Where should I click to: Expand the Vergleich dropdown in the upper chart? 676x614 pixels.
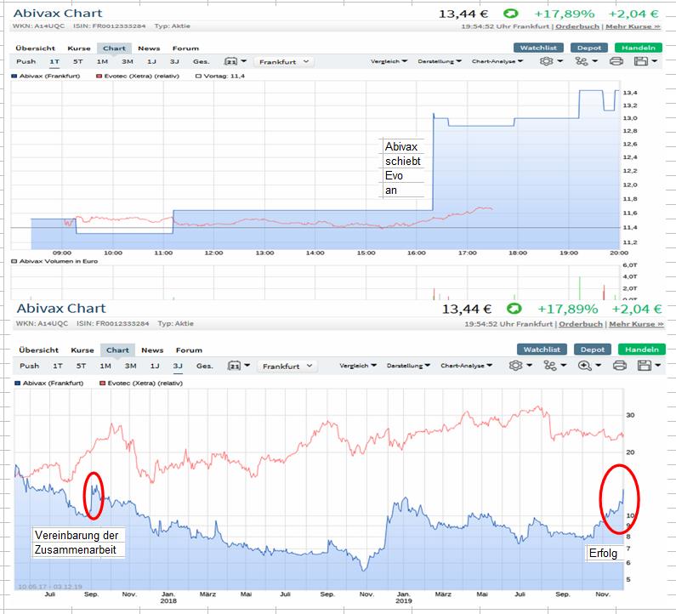(389, 61)
